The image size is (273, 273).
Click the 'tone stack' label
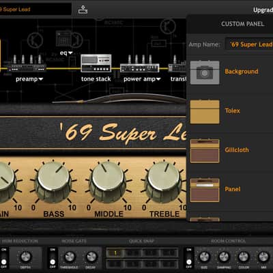(96, 79)
